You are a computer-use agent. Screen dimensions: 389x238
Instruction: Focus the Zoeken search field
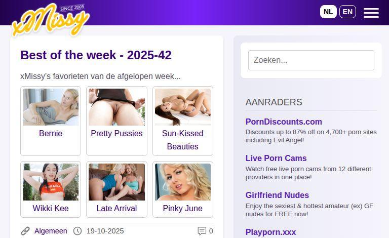(311, 60)
